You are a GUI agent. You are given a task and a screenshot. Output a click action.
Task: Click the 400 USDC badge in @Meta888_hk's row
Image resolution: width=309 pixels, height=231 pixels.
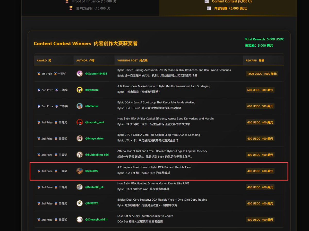260,187
